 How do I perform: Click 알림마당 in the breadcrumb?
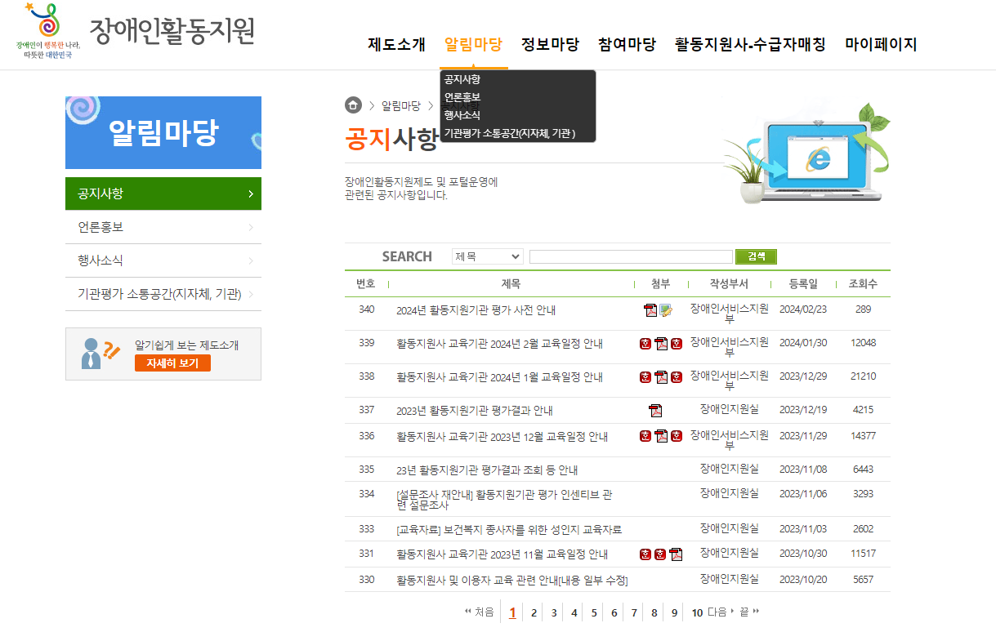tap(400, 106)
